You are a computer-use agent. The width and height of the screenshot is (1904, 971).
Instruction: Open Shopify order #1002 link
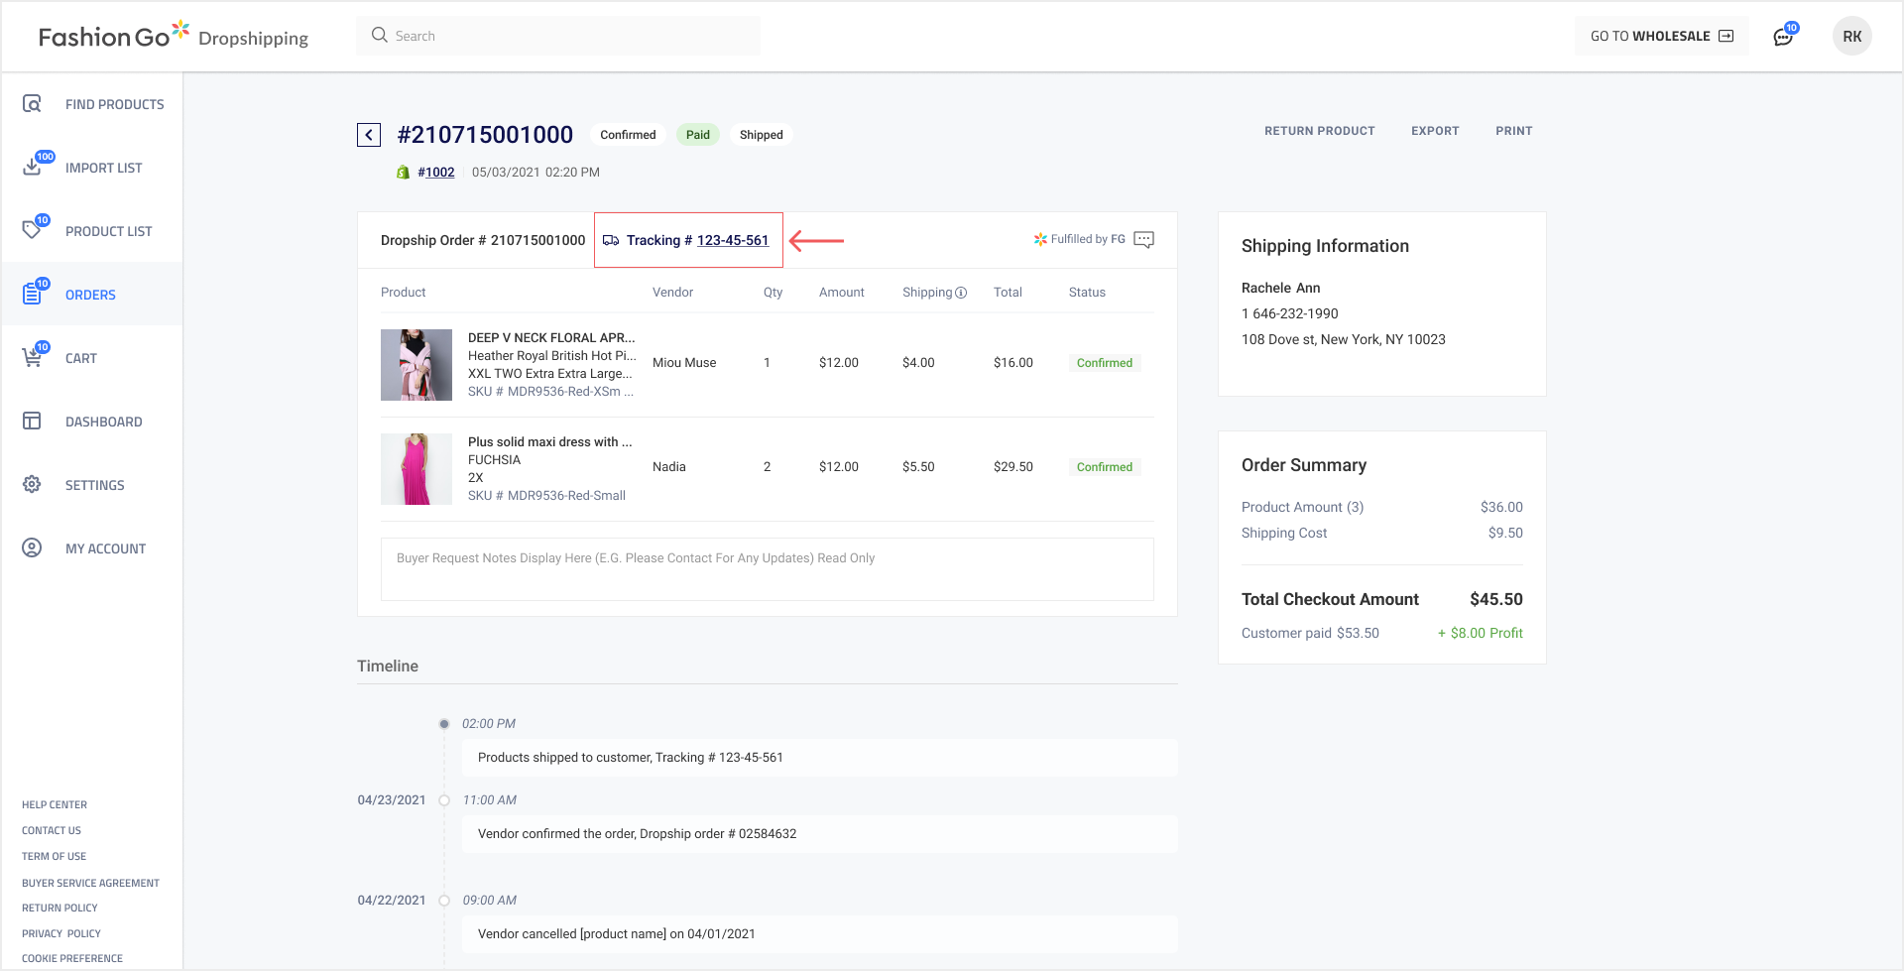[435, 173]
